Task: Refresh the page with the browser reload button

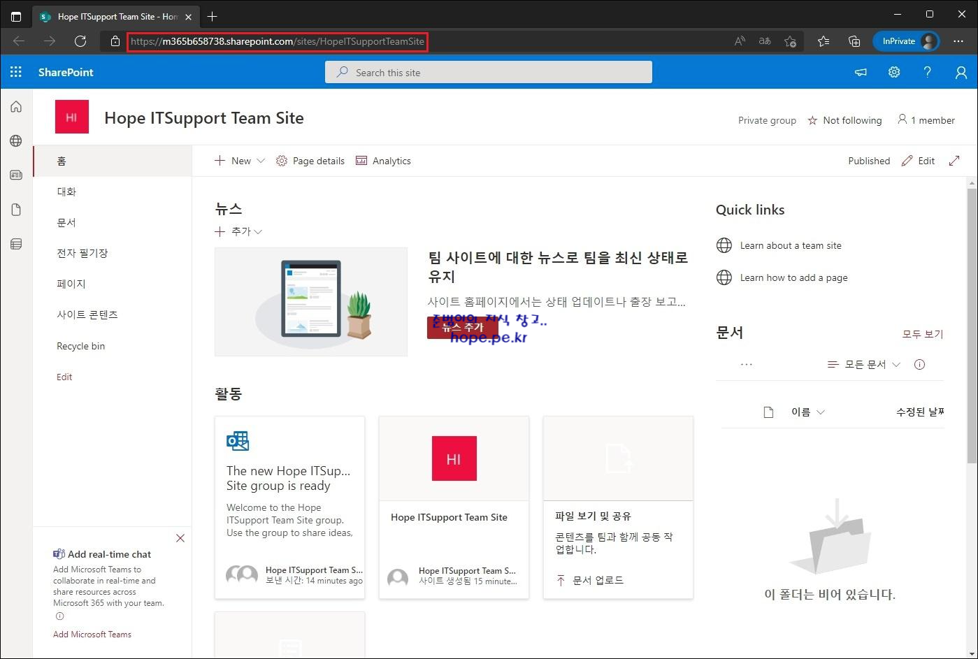Action: [x=80, y=41]
